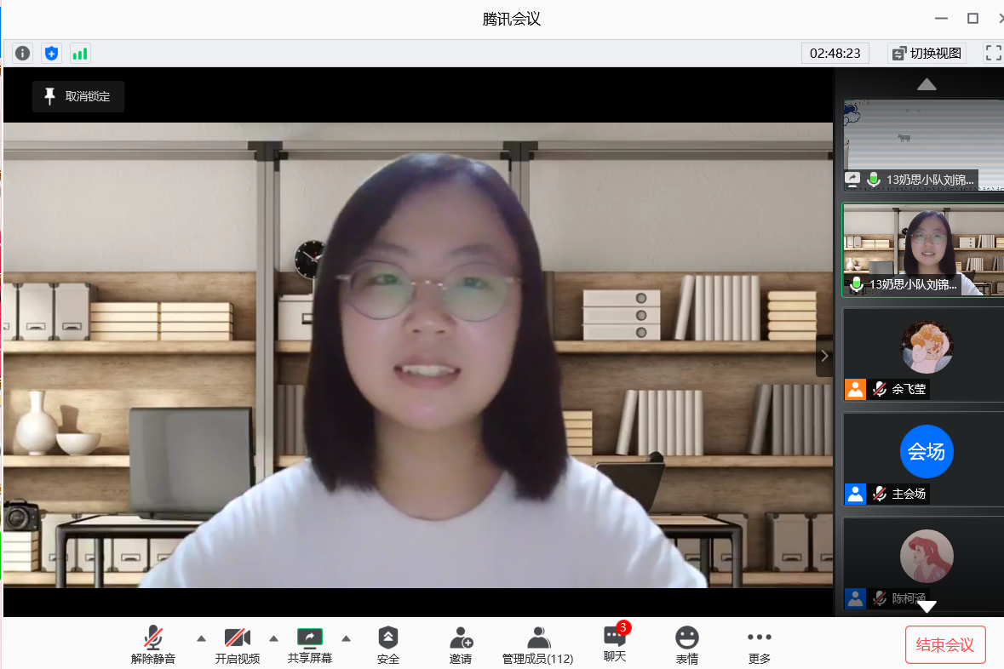
Task: Turn on camera with 开启视频
Action: coord(238,644)
